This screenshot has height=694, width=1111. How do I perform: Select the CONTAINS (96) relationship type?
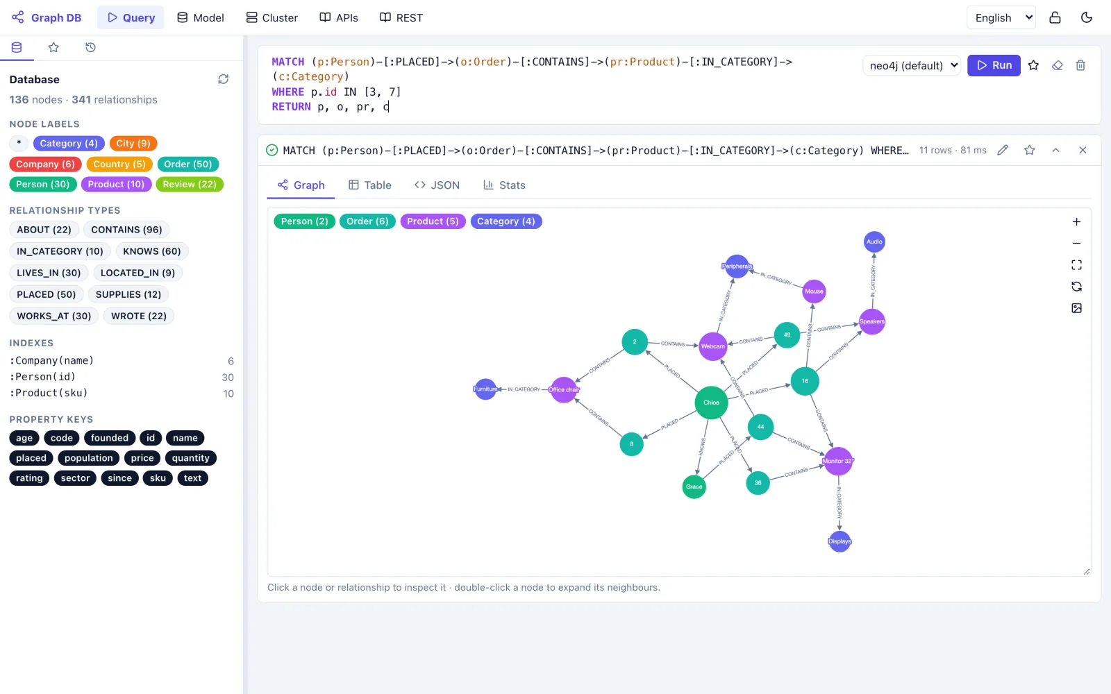click(126, 230)
